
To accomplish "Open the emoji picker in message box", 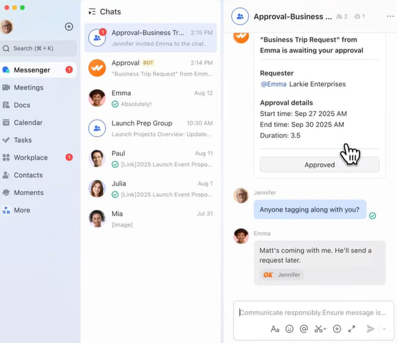I will pos(289,329).
